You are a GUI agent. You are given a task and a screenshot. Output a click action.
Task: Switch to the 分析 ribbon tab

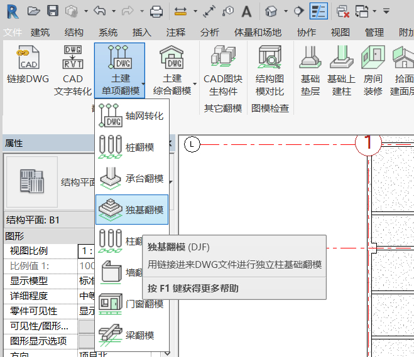(210, 33)
